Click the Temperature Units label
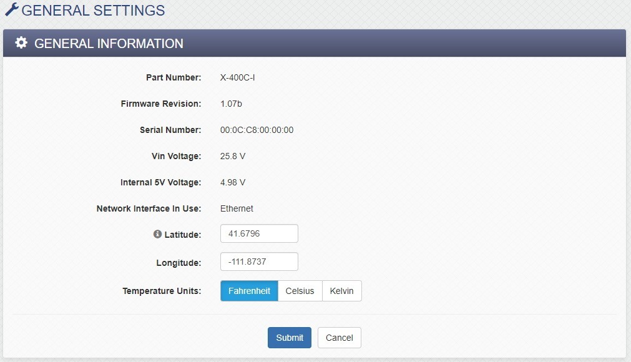The image size is (631, 362). click(162, 291)
